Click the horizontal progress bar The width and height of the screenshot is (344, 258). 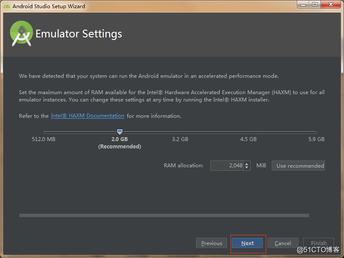tap(164, 215)
